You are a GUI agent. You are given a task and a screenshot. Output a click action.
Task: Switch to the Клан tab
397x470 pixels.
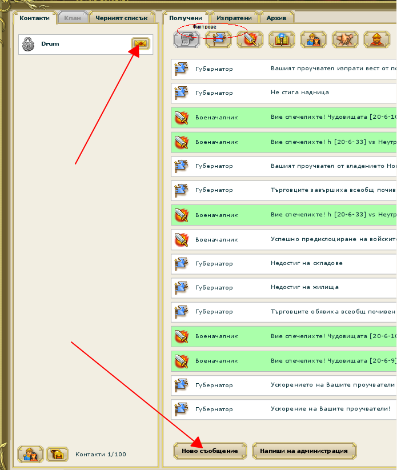(73, 18)
